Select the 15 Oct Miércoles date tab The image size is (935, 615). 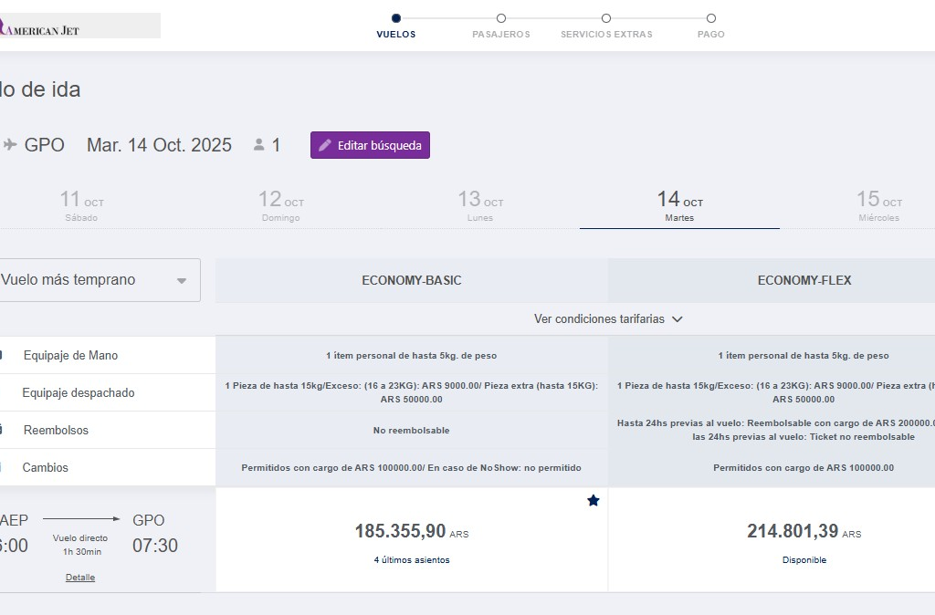coord(879,206)
